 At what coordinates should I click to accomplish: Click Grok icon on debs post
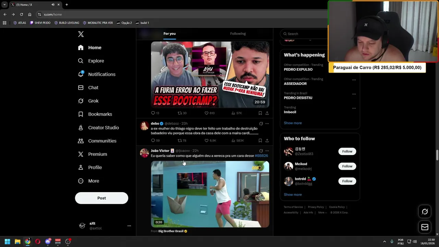(x=261, y=123)
